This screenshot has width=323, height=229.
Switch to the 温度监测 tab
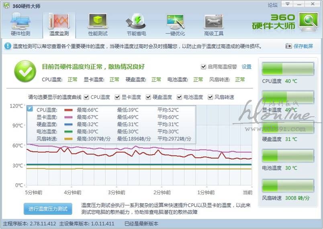pos(59,24)
